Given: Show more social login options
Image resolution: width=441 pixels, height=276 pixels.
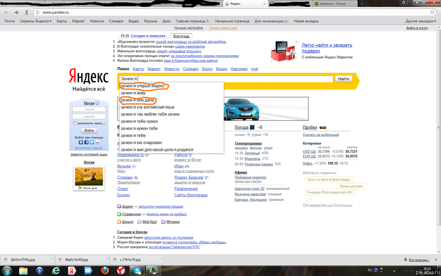Looking at the screenshot, I should (x=97, y=142).
